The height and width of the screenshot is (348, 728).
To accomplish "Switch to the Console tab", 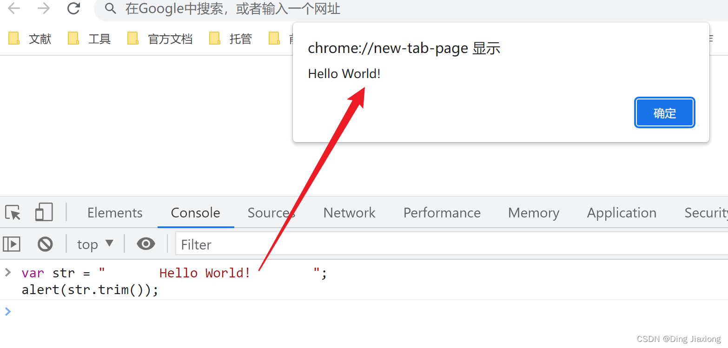I will pyautogui.click(x=196, y=212).
